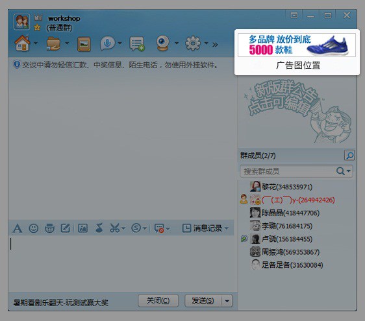Screen dimensions: 365x321
Task: Click the safety tip shield icon
Action: [x=17, y=64]
